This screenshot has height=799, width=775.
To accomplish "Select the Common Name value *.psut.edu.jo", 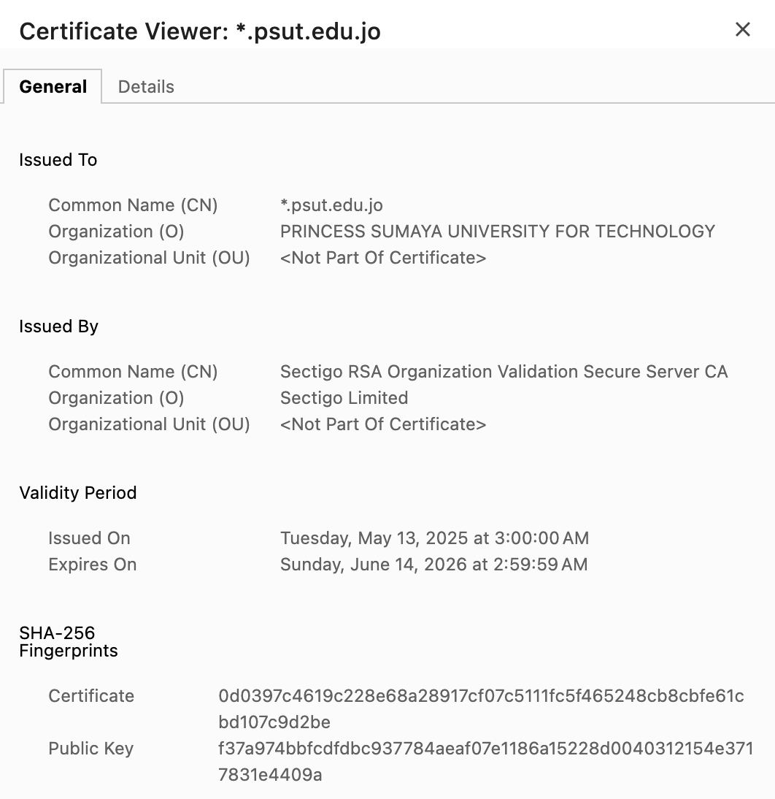I will coord(332,205).
